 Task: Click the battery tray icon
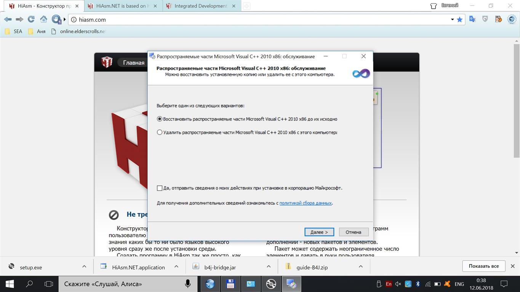pos(437,284)
